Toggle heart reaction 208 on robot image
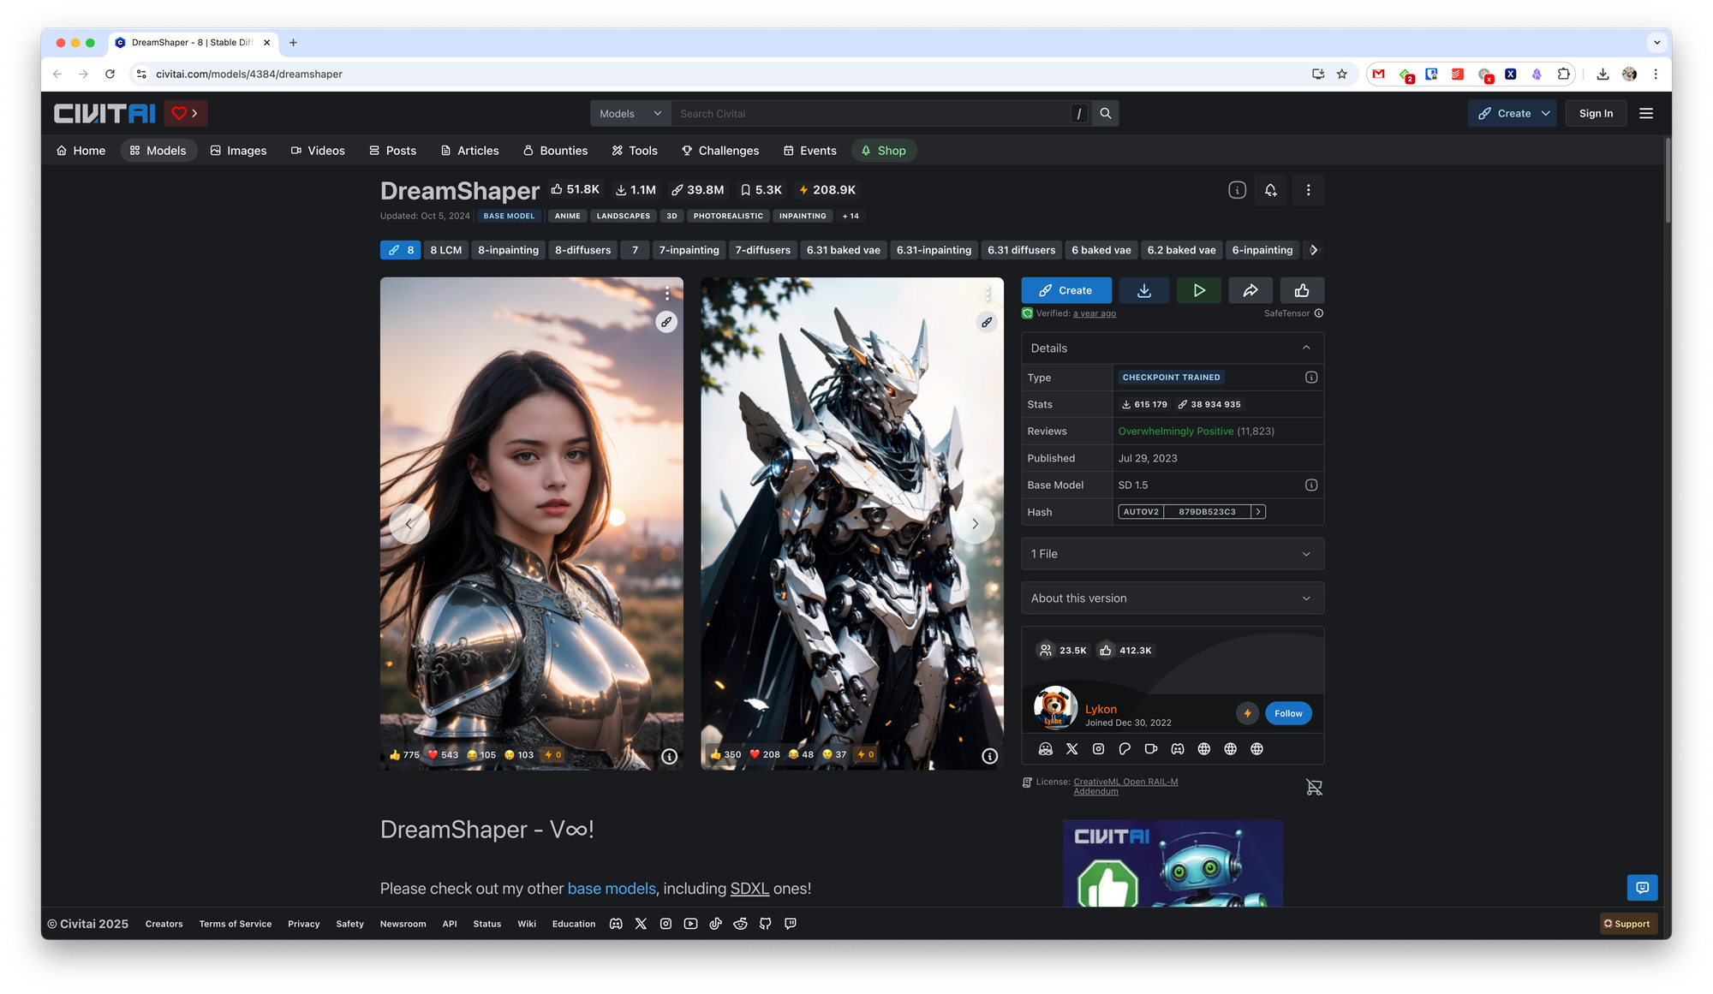The height and width of the screenshot is (994, 1713). click(764, 755)
